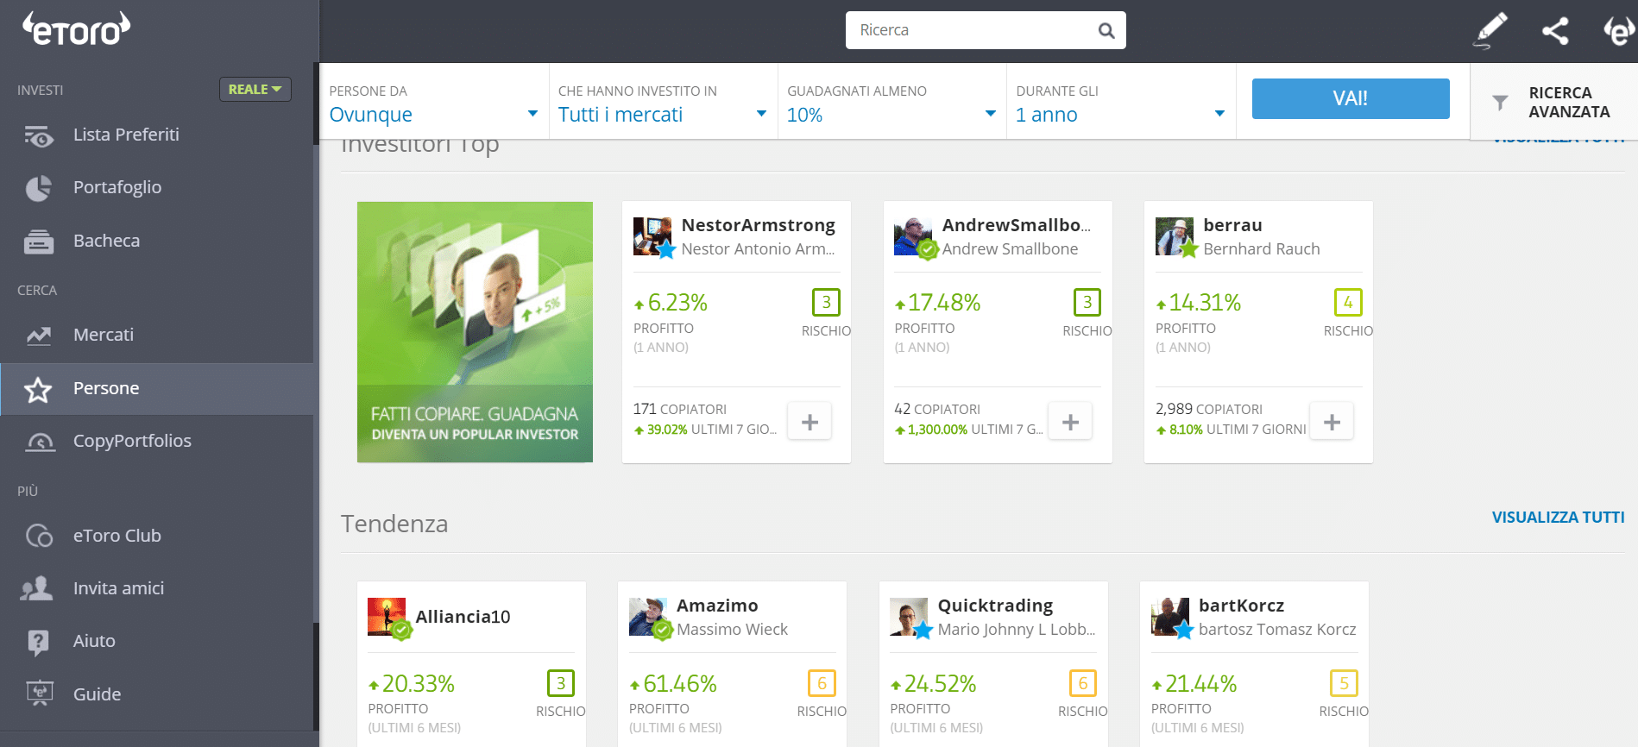Click Amazimo risk score 6 badge
1638x747 pixels.
coord(822,683)
